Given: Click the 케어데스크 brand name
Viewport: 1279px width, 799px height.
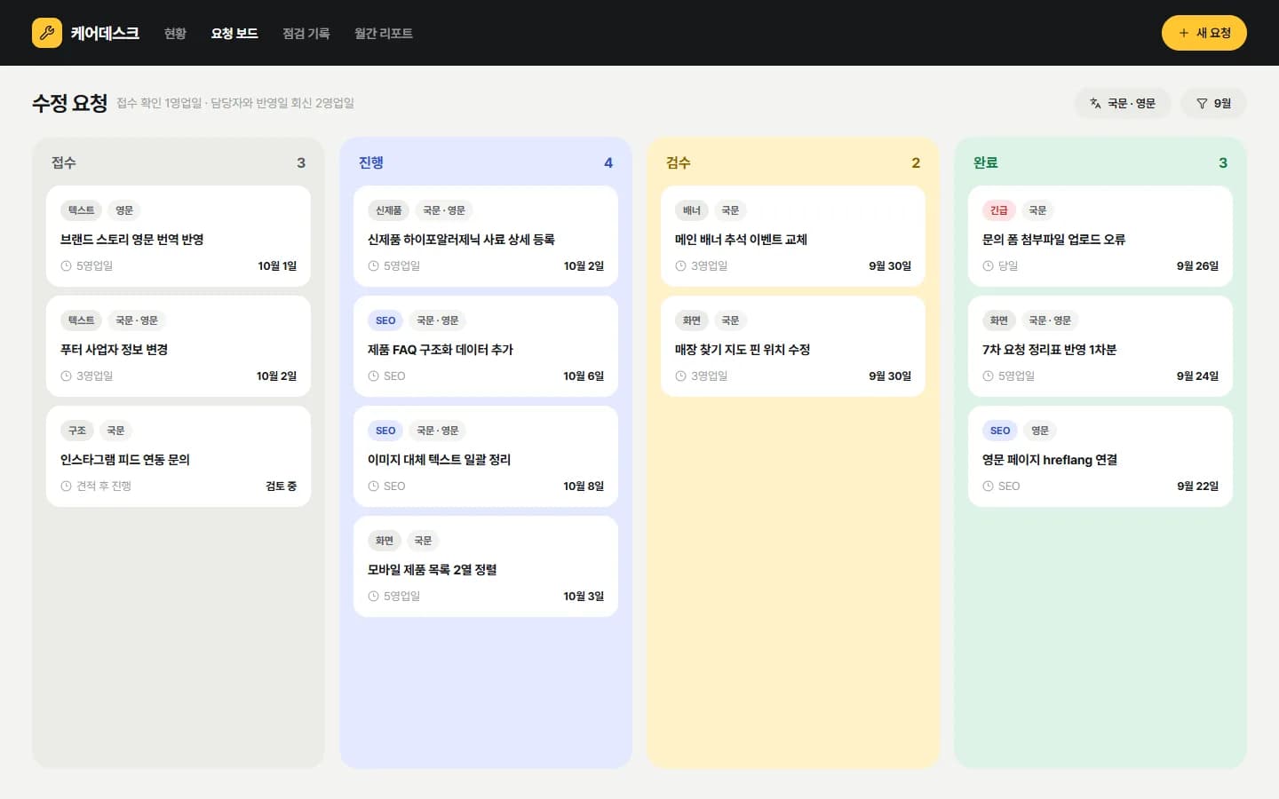Looking at the screenshot, I should [105, 33].
